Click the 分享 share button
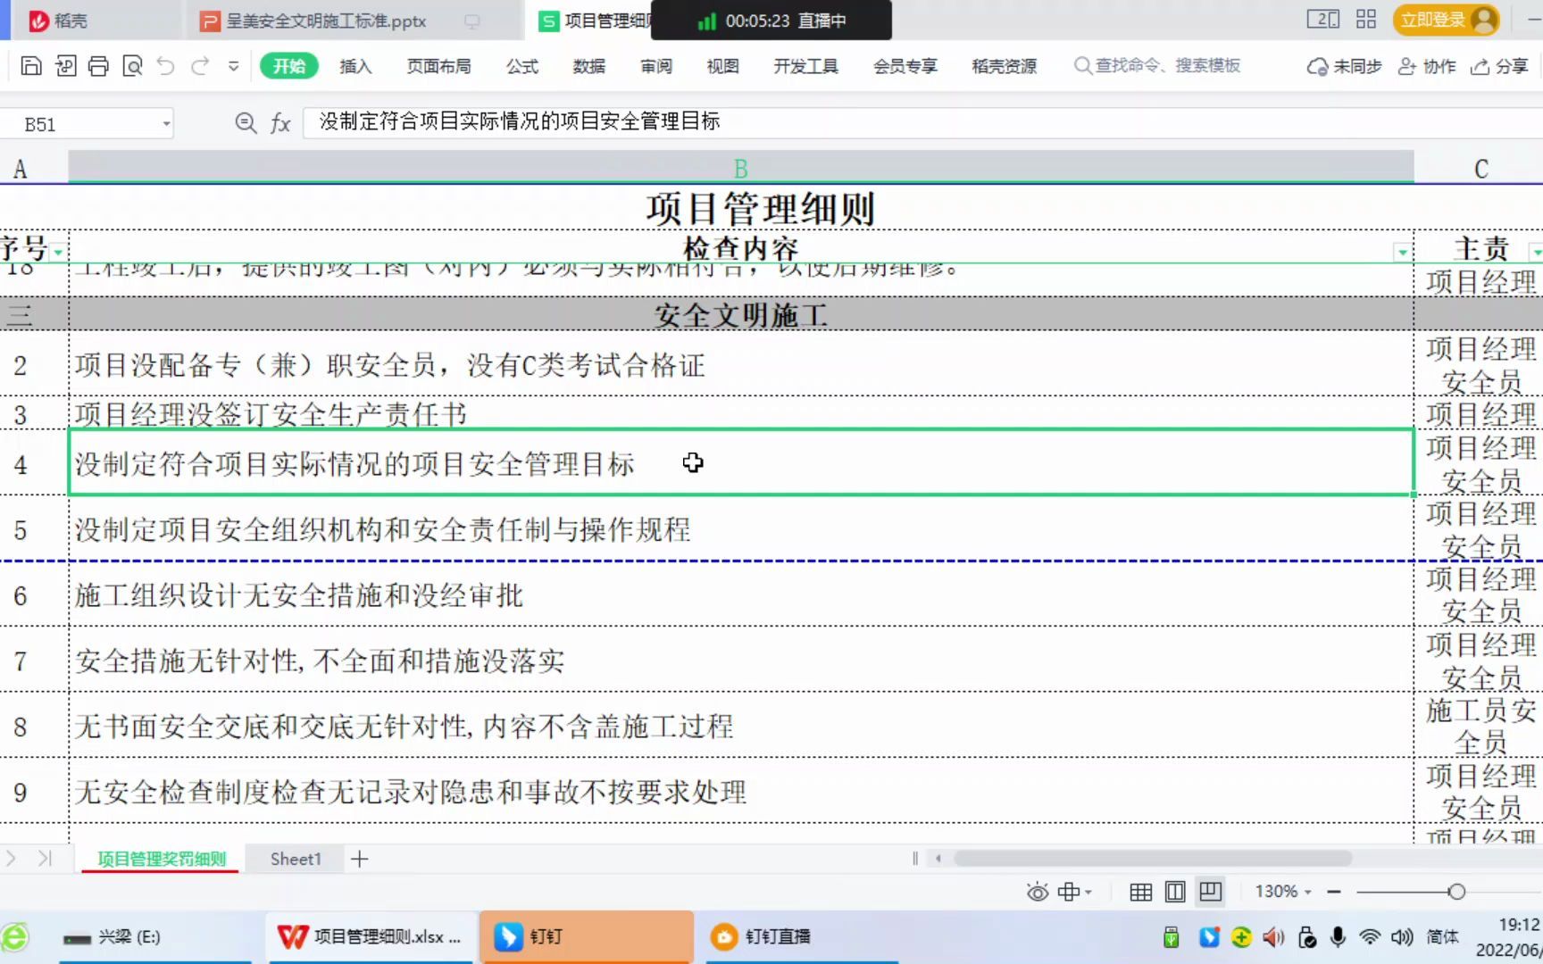Viewport: 1543px width, 964px height. [1499, 67]
